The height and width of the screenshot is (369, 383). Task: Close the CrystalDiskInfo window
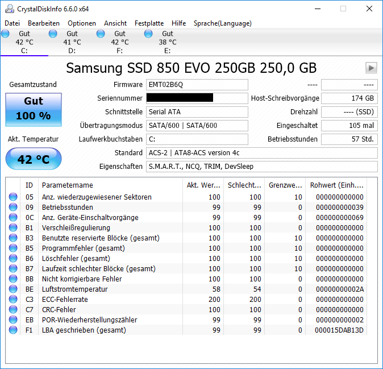point(369,9)
